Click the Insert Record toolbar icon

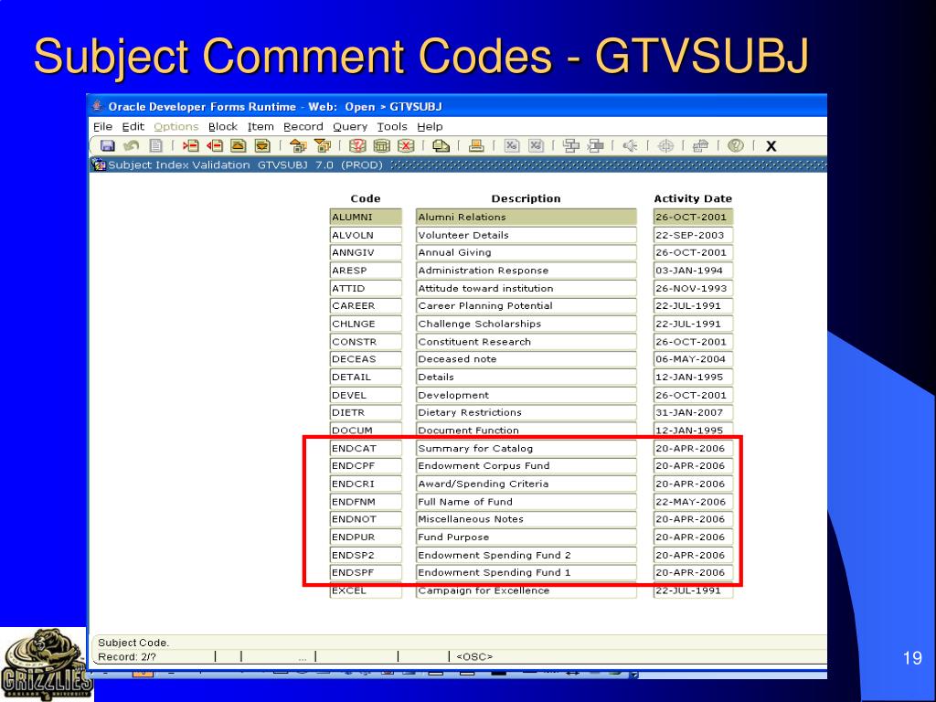coord(190,145)
